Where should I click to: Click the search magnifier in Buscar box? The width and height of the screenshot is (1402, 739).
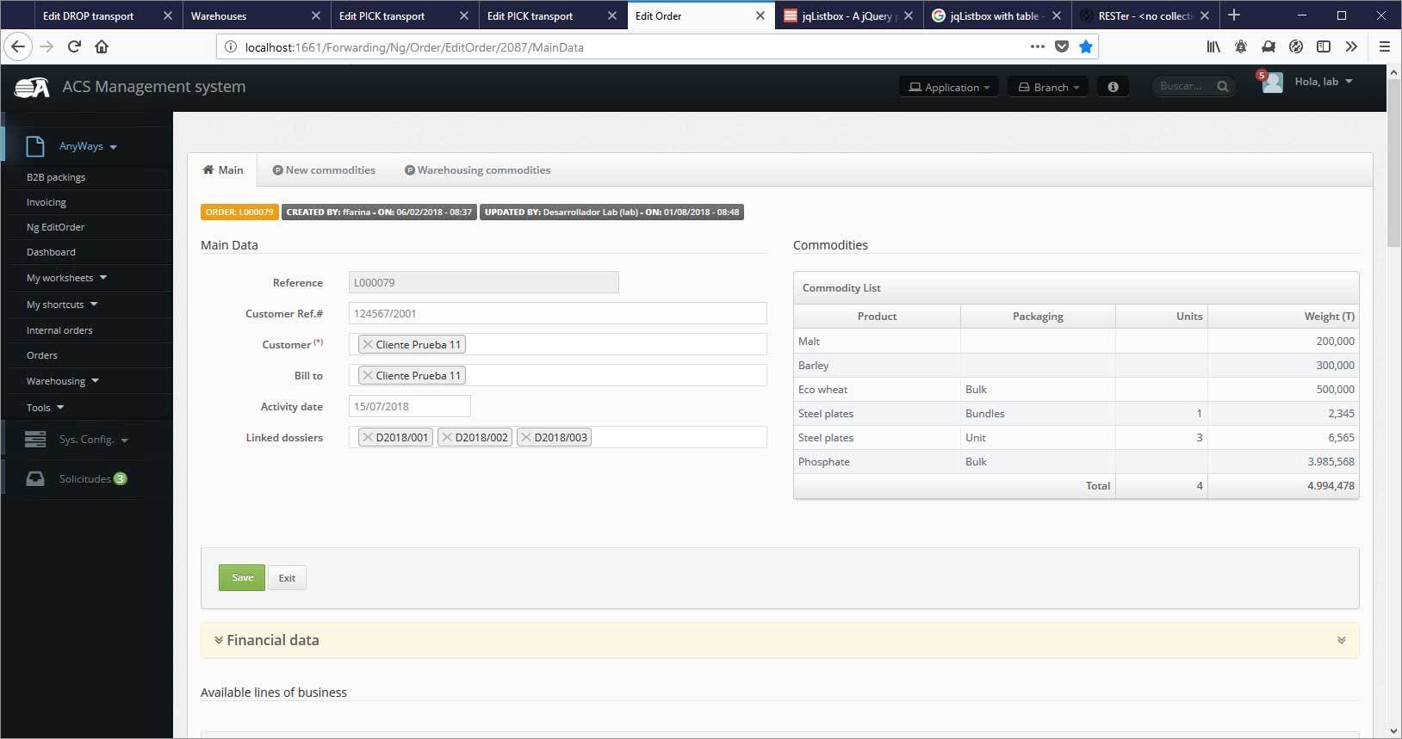1223,86
